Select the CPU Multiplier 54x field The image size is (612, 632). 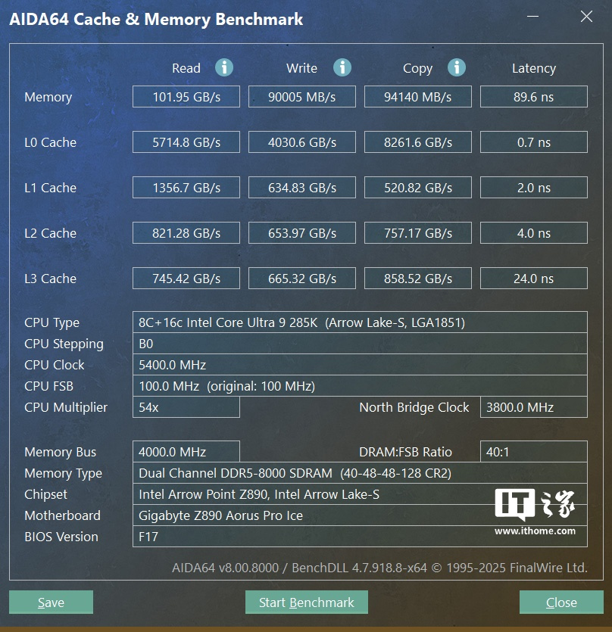(186, 407)
